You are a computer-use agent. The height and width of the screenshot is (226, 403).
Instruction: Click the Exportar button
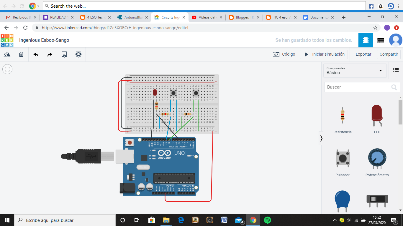363,54
